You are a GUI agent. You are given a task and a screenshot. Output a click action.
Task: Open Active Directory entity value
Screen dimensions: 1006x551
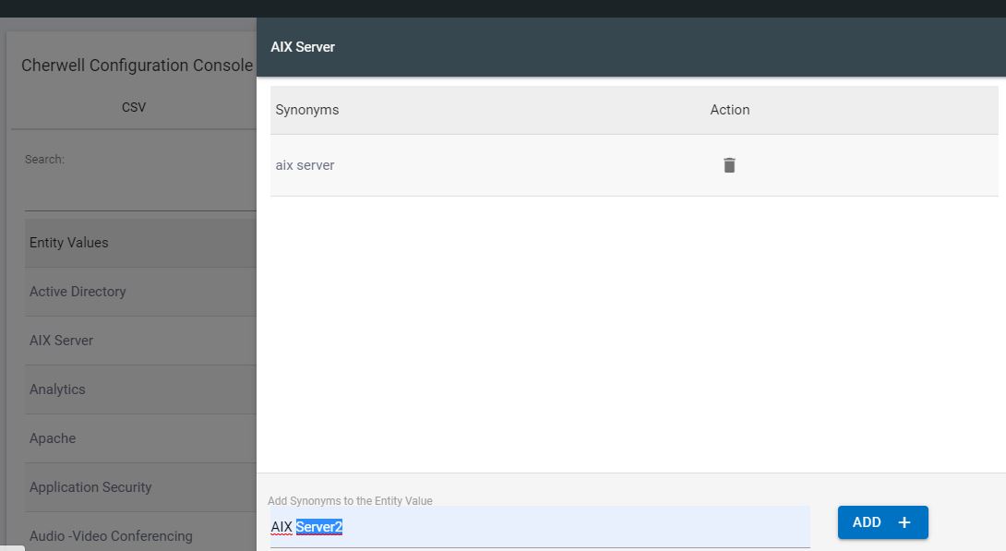point(78,292)
